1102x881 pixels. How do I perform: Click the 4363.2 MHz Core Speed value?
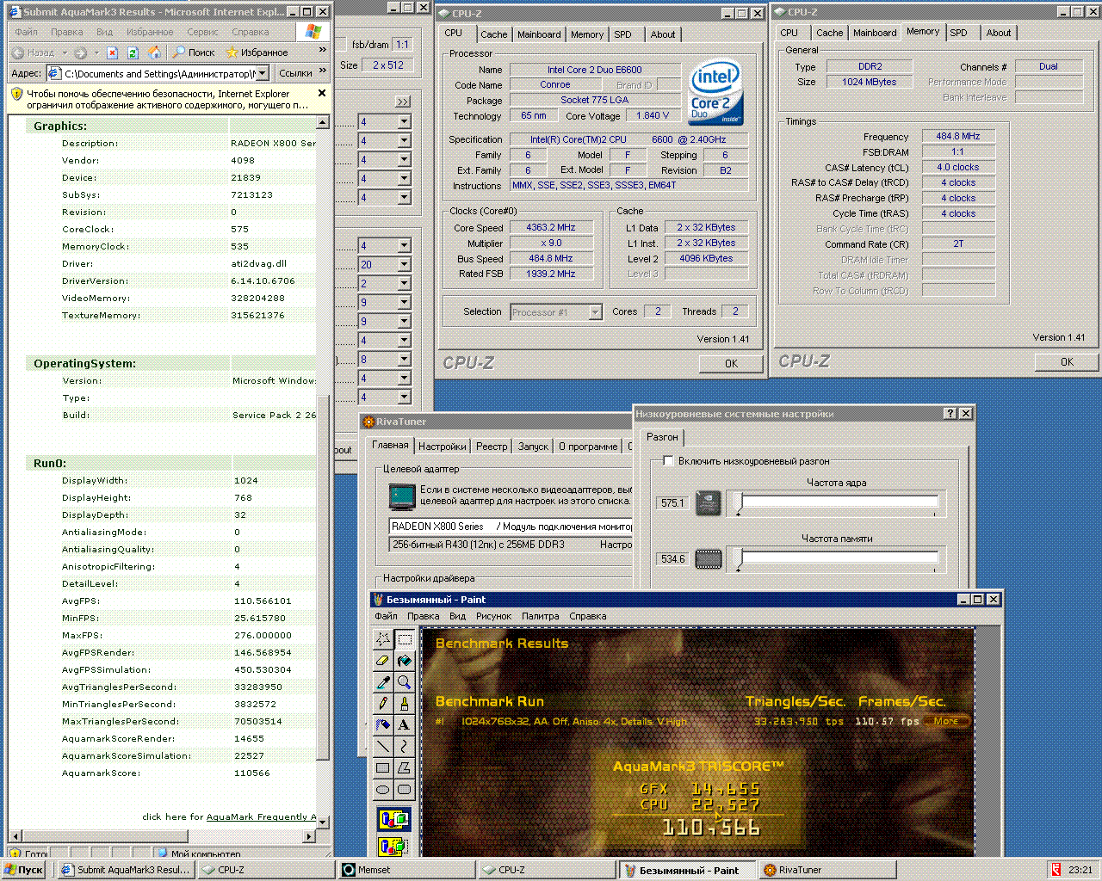tap(551, 228)
